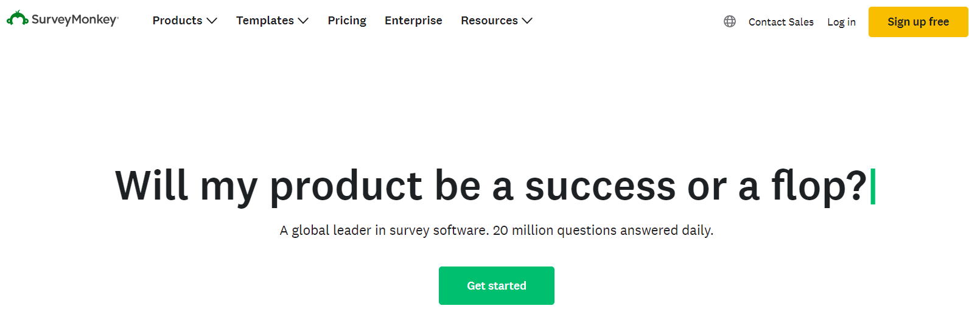Open the language selector globe icon

730,21
